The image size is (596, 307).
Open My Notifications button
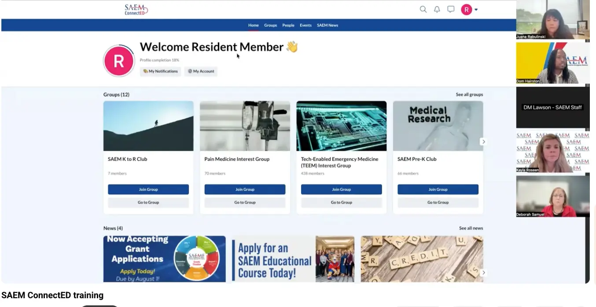[160, 71]
